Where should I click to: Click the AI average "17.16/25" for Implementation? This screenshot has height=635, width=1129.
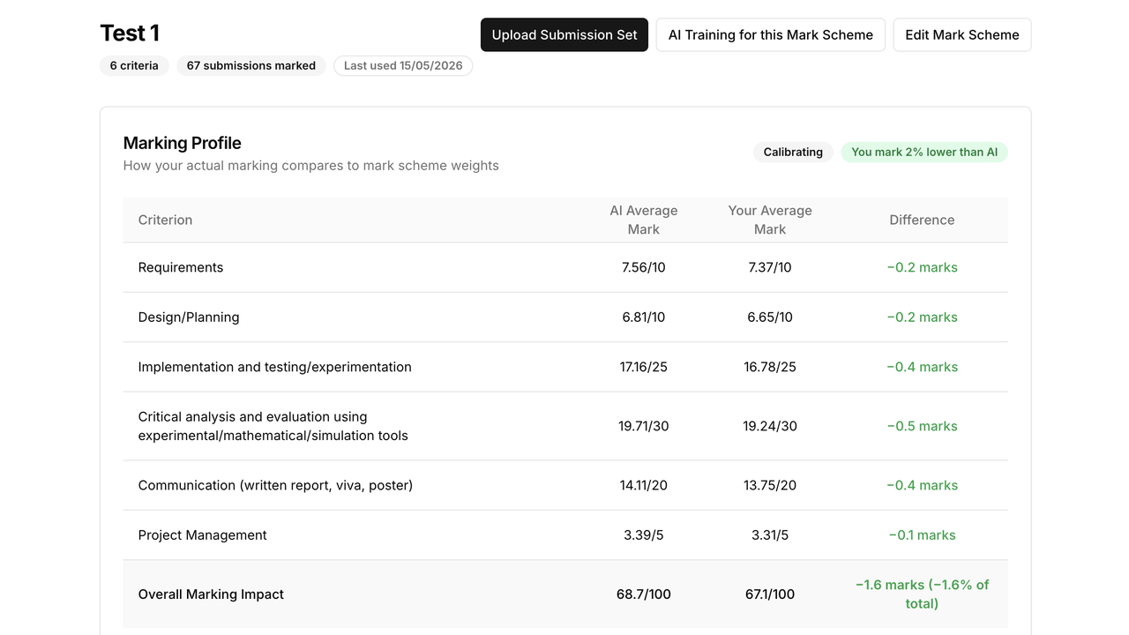coord(644,368)
